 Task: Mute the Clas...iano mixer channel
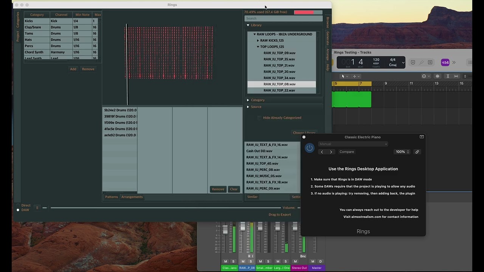(x=226, y=261)
